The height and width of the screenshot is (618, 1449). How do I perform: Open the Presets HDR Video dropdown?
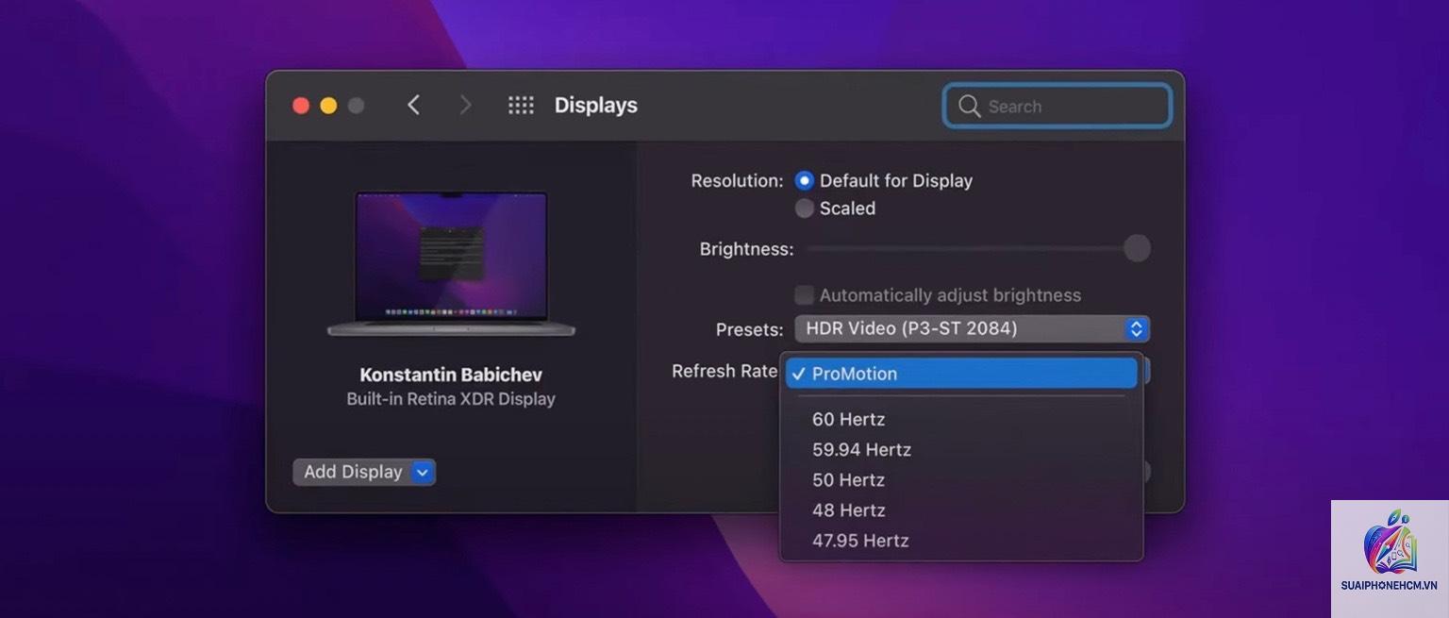[x=972, y=328]
